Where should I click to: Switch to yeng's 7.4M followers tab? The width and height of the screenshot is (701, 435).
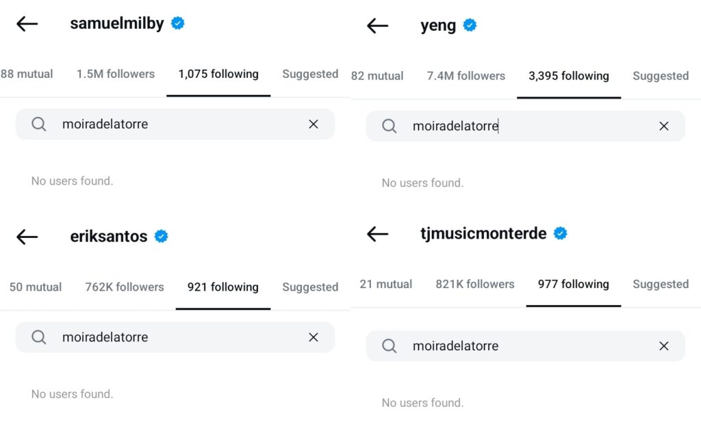pos(466,76)
